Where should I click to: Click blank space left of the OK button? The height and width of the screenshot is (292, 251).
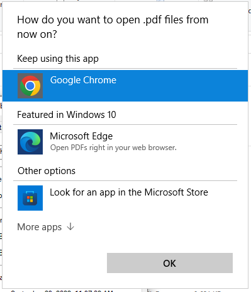[55, 263]
